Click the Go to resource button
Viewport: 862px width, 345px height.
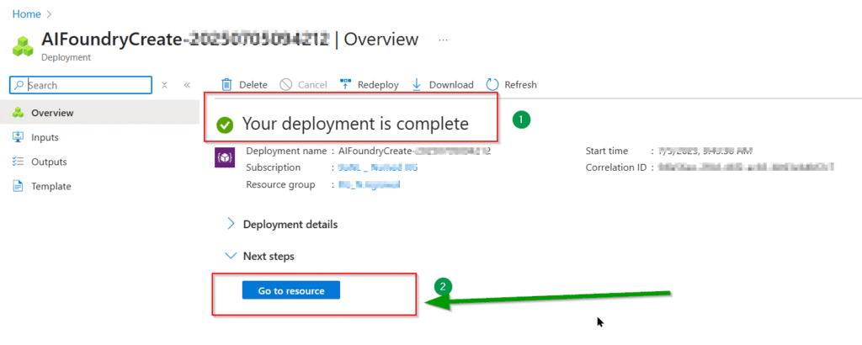pos(291,290)
